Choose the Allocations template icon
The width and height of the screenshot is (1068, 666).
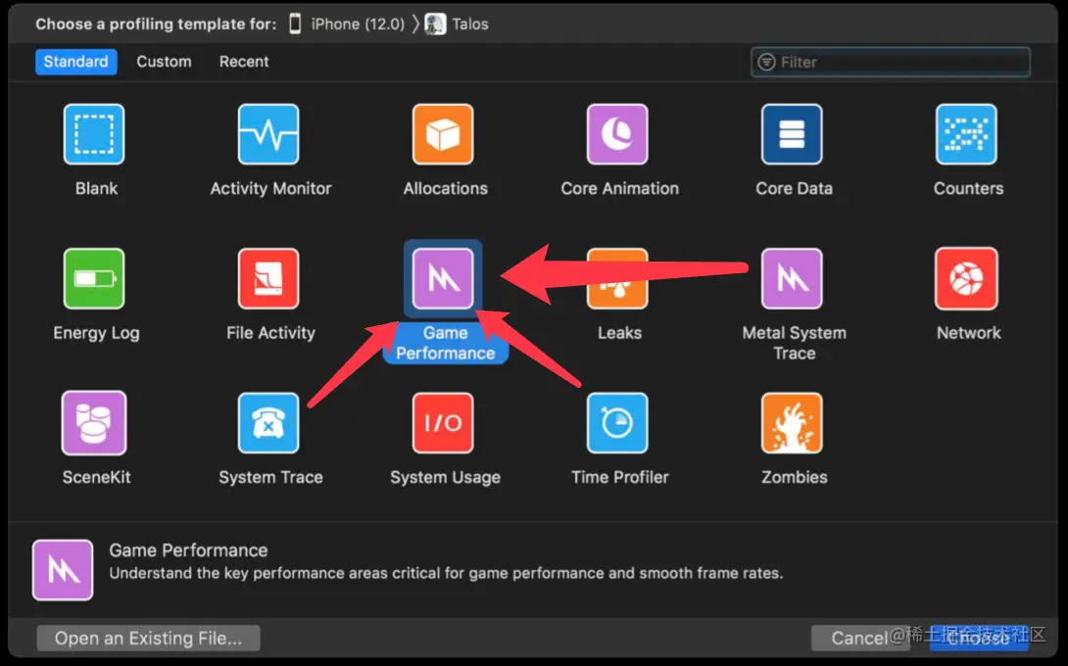[443, 134]
